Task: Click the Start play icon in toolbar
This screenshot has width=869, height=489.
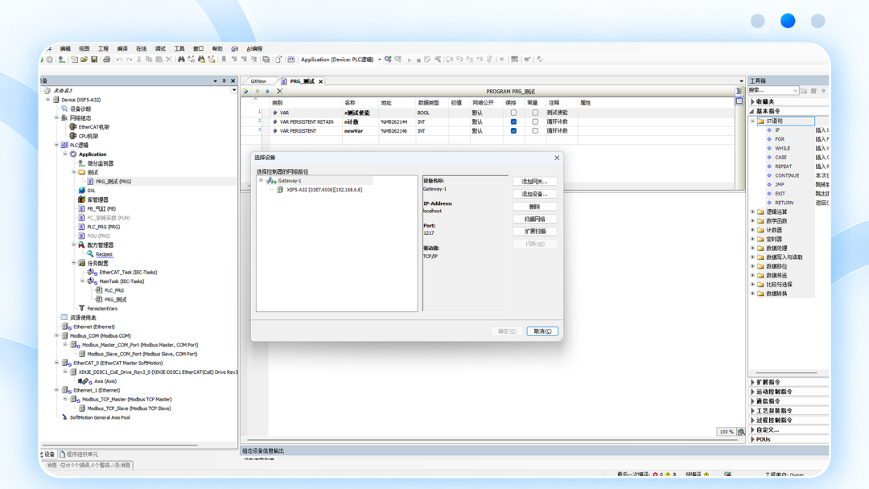Action: point(409,60)
